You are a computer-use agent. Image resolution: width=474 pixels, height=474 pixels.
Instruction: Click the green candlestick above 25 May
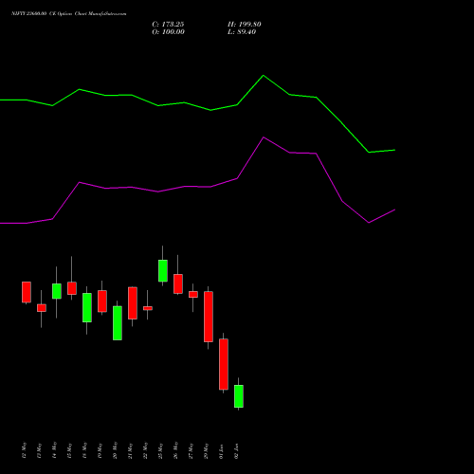point(163,270)
